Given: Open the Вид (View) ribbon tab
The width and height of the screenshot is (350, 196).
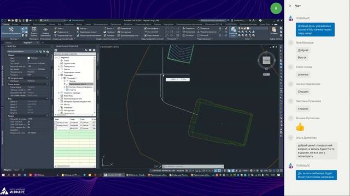Looking at the screenshot, I should tap(60, 24).
